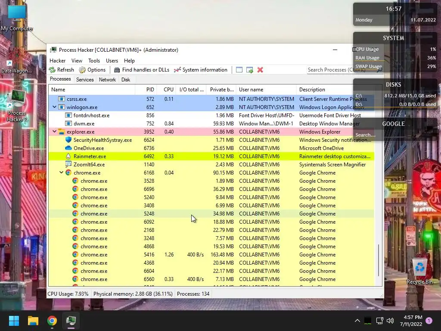Open the Hacker menu
441x331 pixels.
57,61
